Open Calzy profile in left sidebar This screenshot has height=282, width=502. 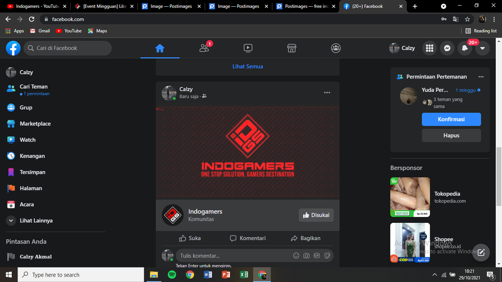pos(55,72)
